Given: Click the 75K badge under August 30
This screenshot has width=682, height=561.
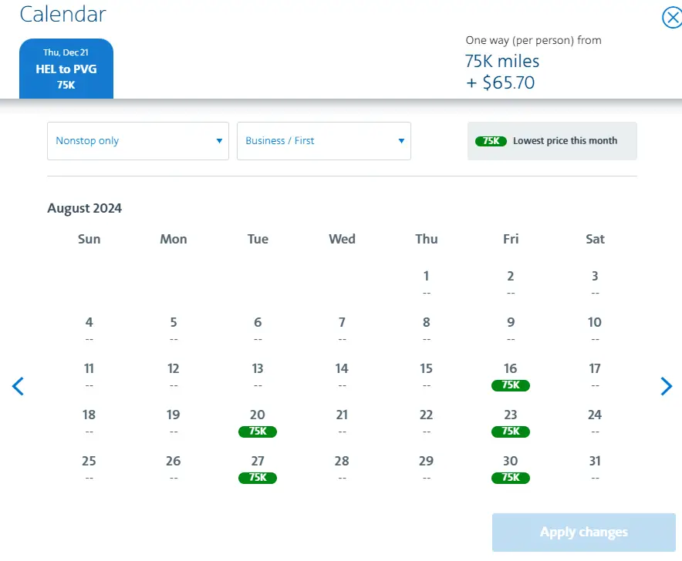Looking at the screenshot, I should [x=511, y=478].
